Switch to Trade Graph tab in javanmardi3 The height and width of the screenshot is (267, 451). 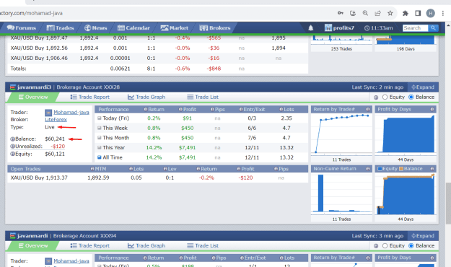click(x=146, y=97)
